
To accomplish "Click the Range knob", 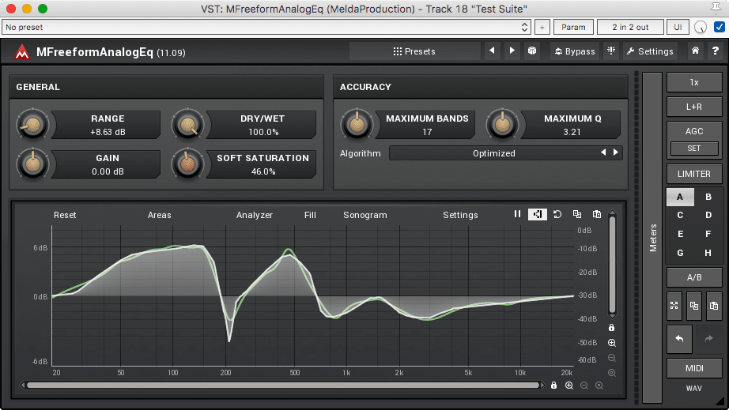I will click(32, 125).
